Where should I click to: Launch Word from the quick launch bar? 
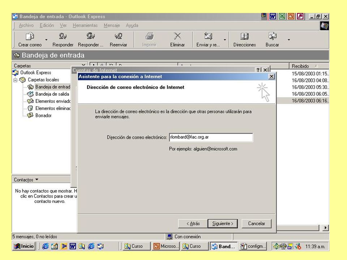point(73,246)
